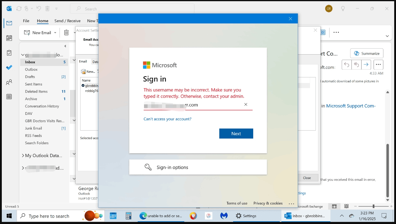Click Outlook Search box

[132, 9]
